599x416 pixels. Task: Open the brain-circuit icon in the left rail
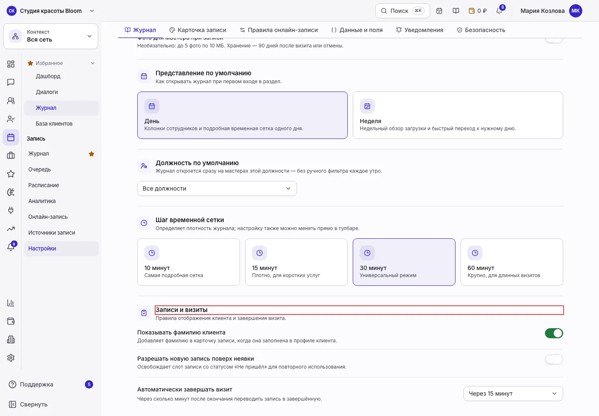[x=11, y=192]
